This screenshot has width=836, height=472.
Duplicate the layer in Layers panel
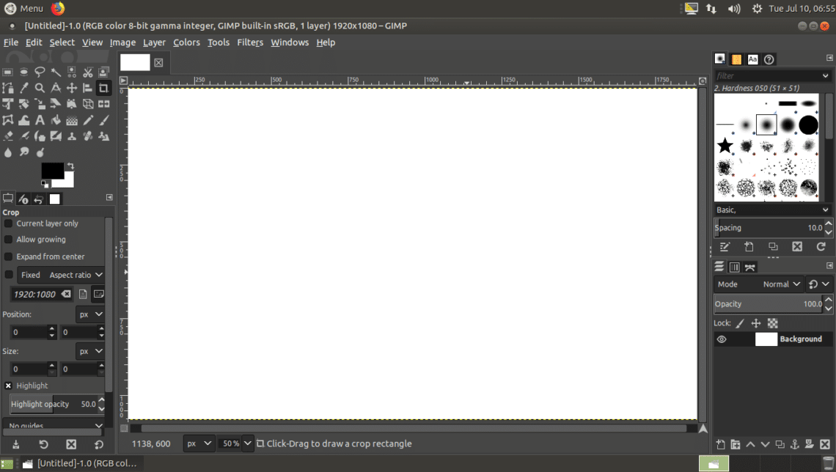[780, 444]
